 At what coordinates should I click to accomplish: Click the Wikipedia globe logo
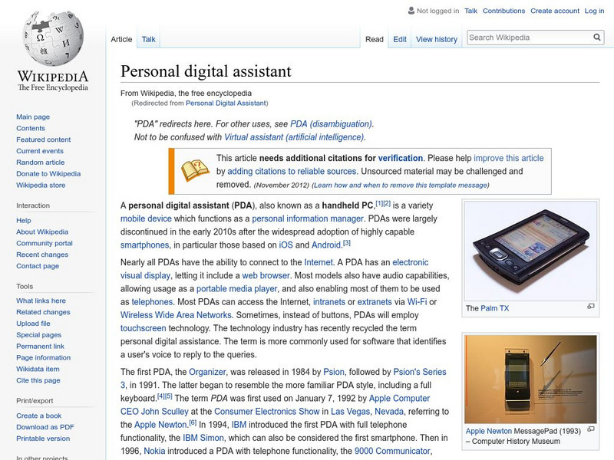coord(53,38)
